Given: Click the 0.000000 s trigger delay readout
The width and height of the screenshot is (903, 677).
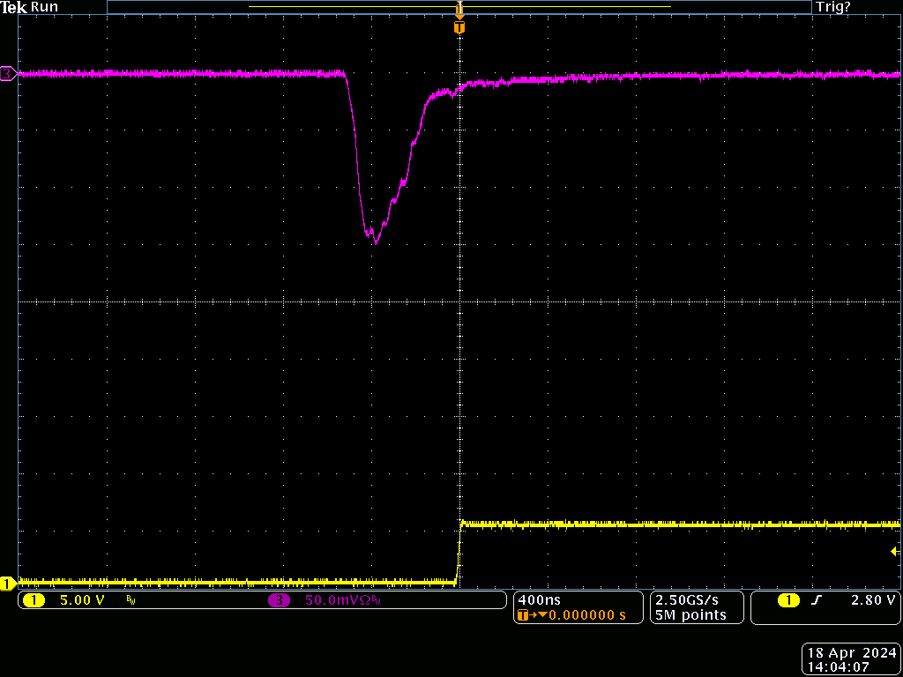Looking at the screenshot, I should coord(587,614).
